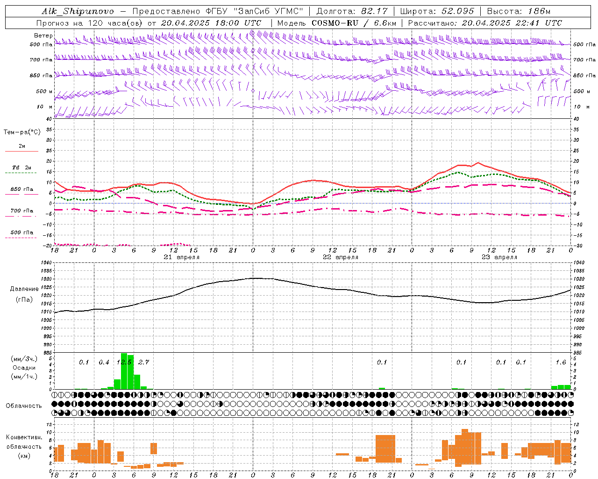Image resolution: width=598 pixels, height=479 pixels.
Task: Click the '22 апреля' date label
Action: pyautogui.click(x=341, y=257)
